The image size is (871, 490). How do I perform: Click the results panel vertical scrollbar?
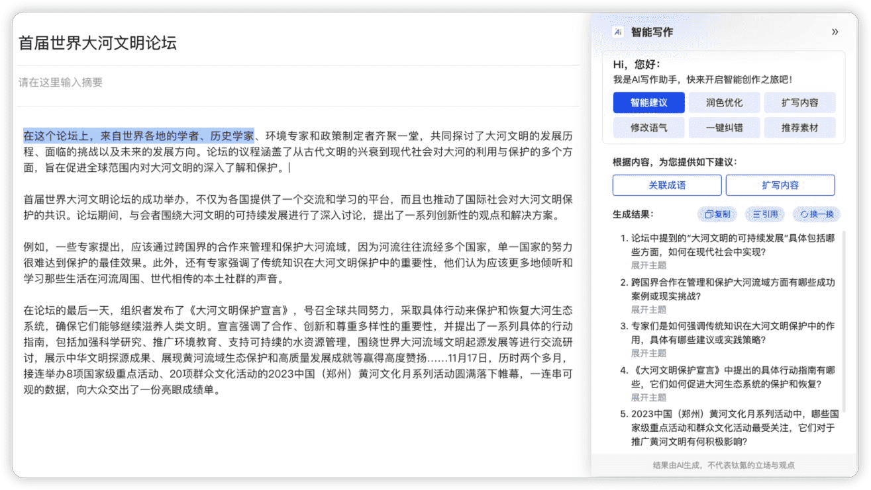tap(844, 321)
